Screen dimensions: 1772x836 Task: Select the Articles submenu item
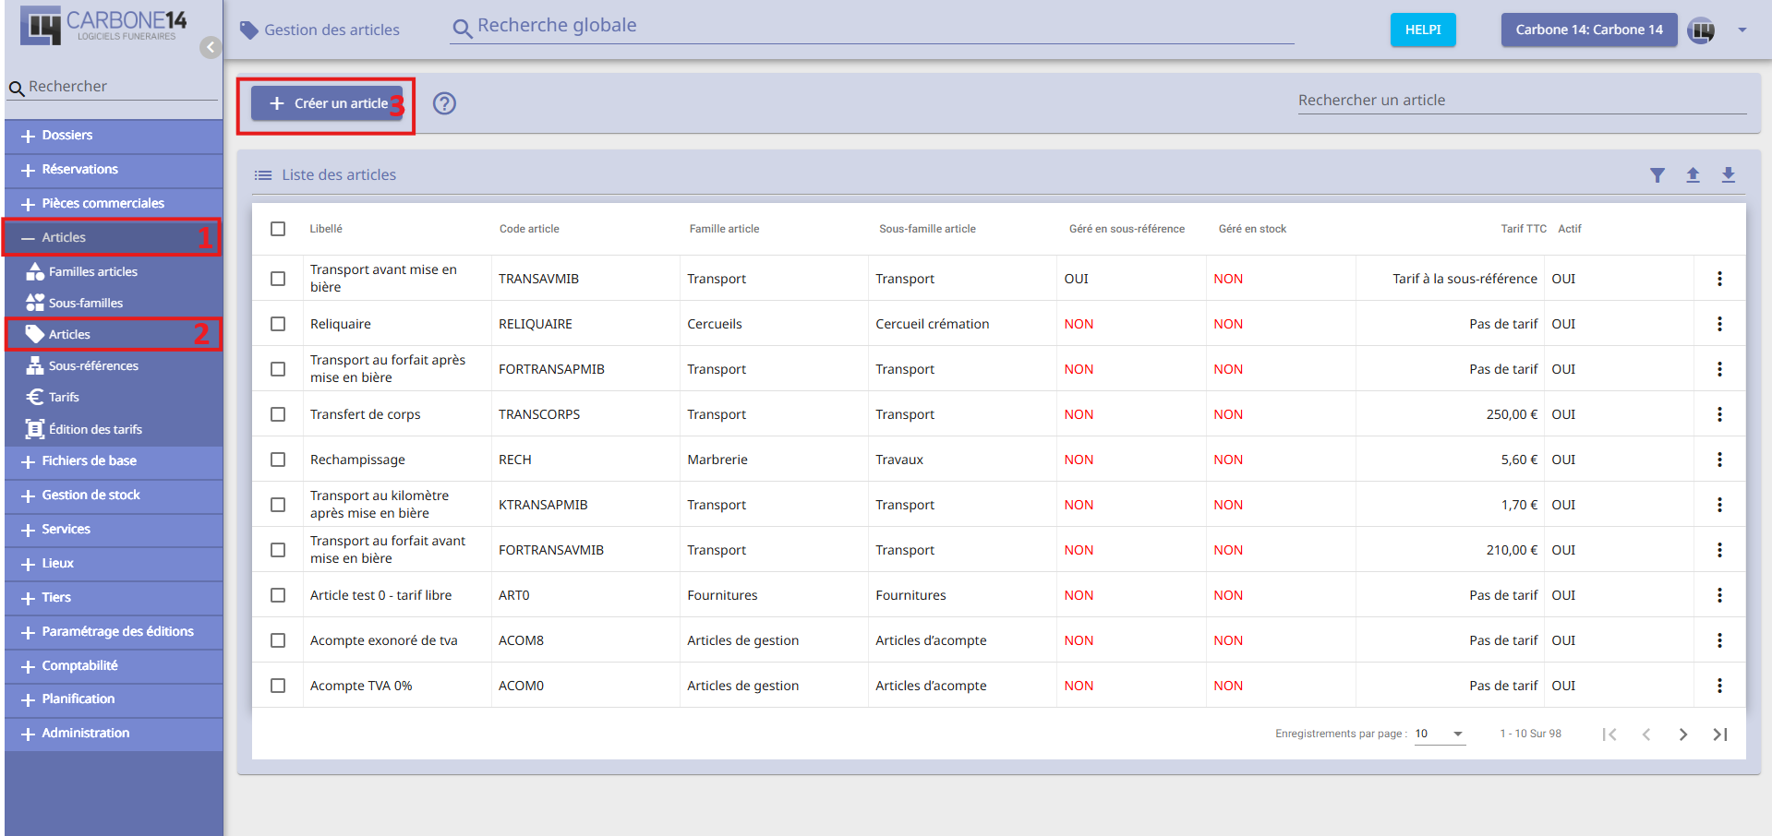point(114,334)
